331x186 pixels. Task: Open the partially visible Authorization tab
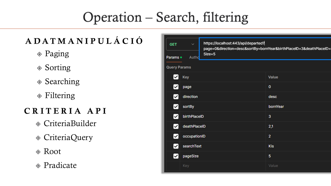point(194,57)
